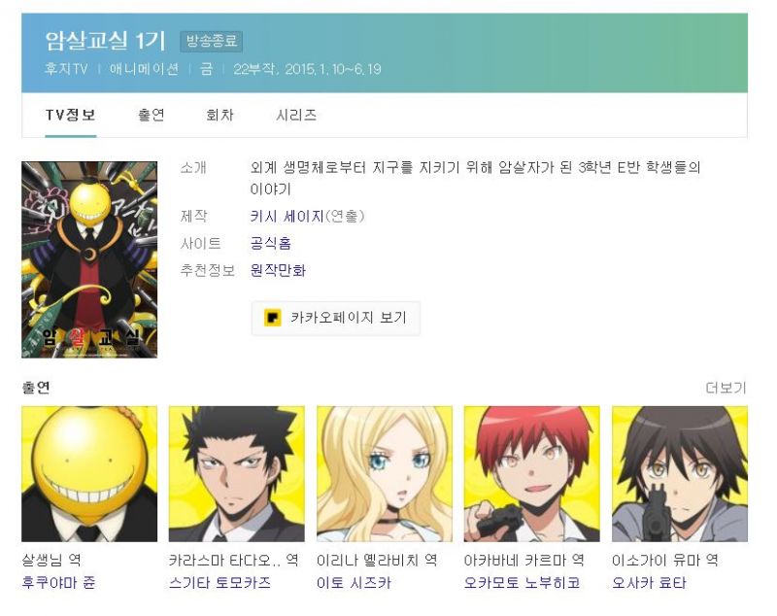
Task: Open the 아카바네 카르마 character thumbnail
Action: pos(531,474)
